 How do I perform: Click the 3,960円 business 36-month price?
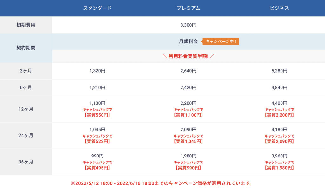279,156
